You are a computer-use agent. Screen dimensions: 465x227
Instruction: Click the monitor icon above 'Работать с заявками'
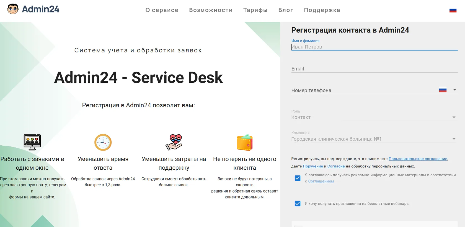(x=32, y=142)
